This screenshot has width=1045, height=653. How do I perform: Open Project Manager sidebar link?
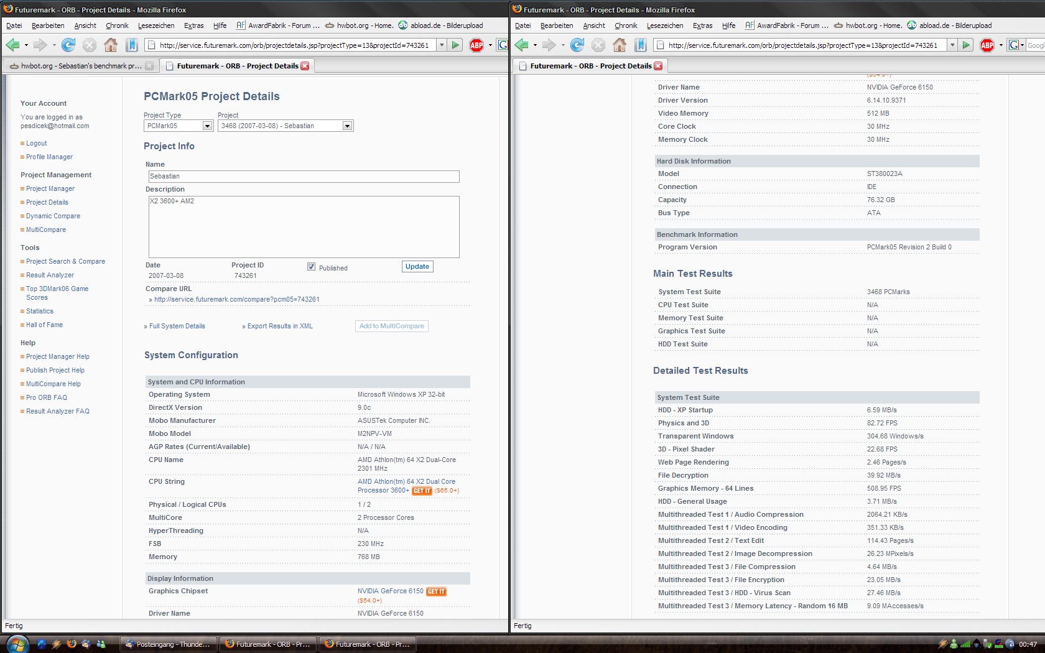pos(50,189)
